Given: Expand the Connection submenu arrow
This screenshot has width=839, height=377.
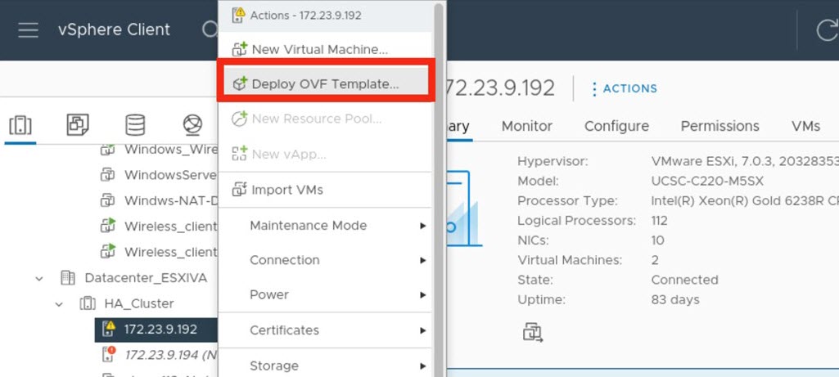Looking at the screenshot, I should coord(422,260).
